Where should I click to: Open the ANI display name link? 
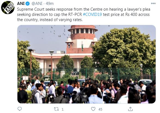pyautogui.click(x=21, y=4)
